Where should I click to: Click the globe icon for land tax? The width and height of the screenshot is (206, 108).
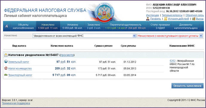(6, 61)
